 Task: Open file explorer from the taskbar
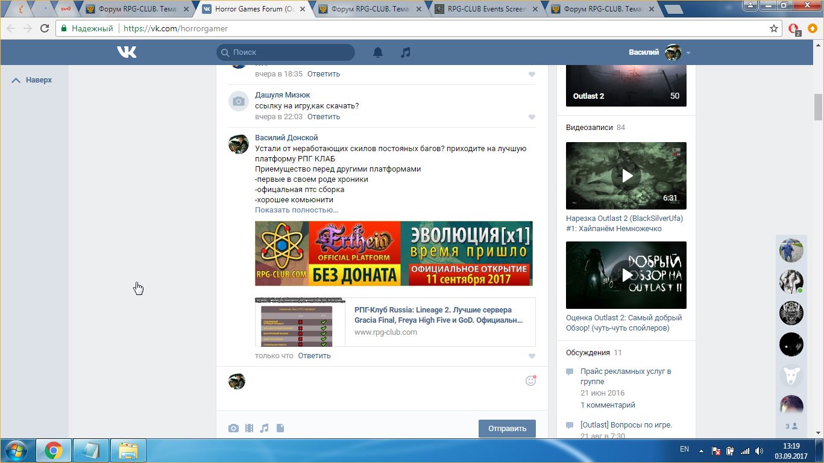[x=128, y=450]
